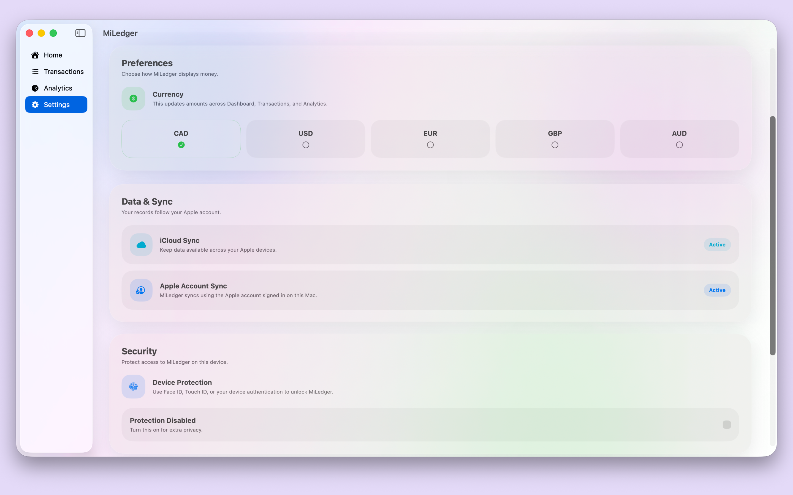
Task: Click 'Protect access to MiLedger on this device.'
Action: point(175,362)
